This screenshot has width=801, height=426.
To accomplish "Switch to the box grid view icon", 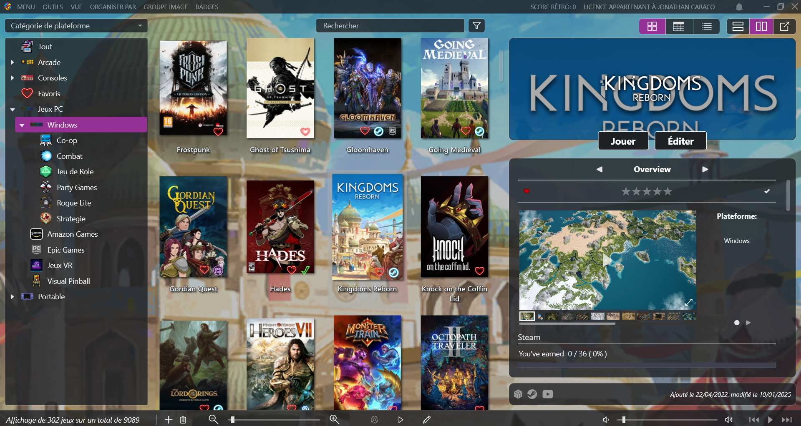I will (x=652, y=26).
